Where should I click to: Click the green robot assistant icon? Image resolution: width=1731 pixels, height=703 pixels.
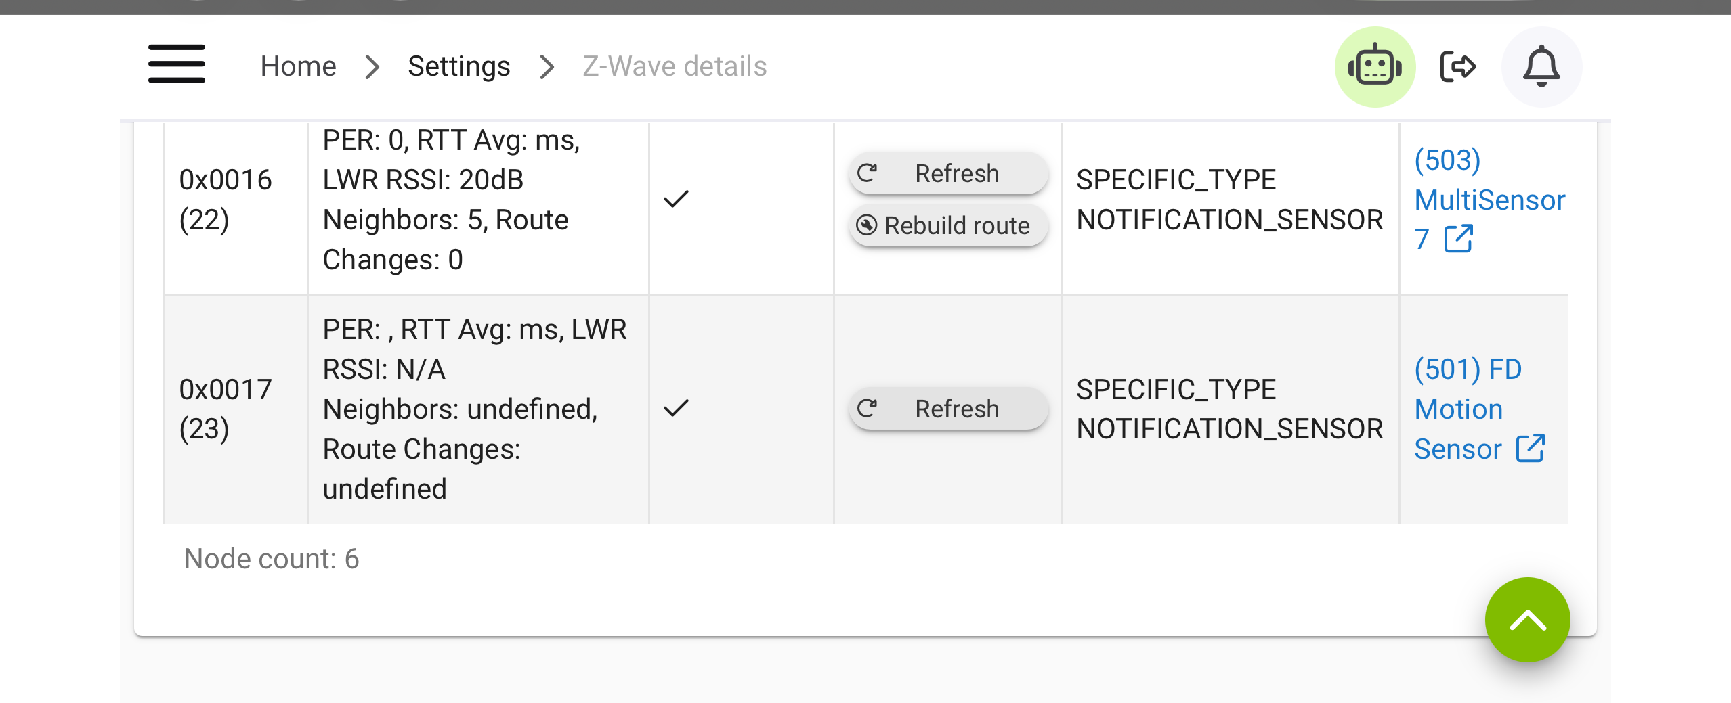pos(1375,67)
